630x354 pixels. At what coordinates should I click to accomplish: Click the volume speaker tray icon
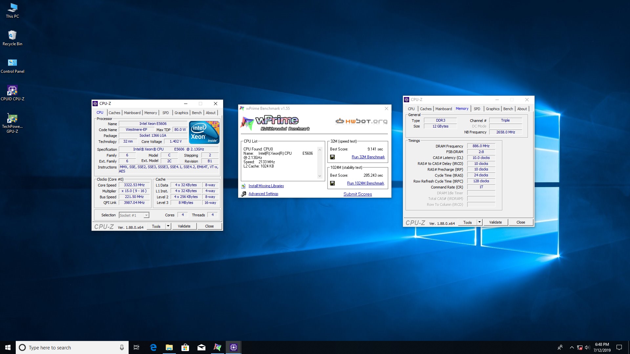[x=587, y=347]
